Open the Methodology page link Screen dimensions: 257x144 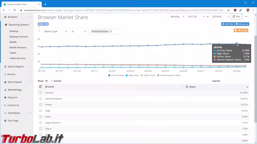coord(15,90)
